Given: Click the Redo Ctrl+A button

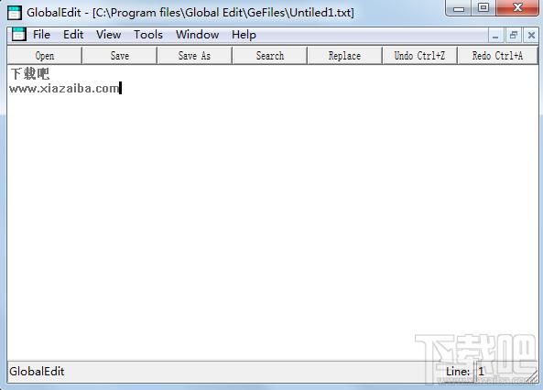Looking at the screenshot, I should click(497, 56).
